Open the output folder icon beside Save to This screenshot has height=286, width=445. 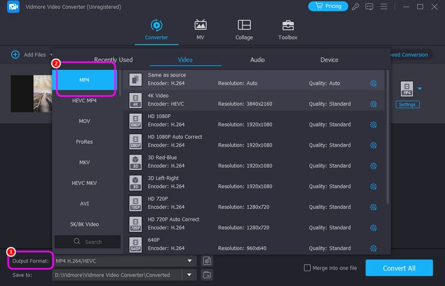(x=206, y=274)
